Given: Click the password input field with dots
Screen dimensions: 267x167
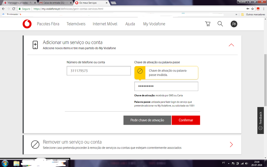Looking at the screenshot, I should 166,86.
